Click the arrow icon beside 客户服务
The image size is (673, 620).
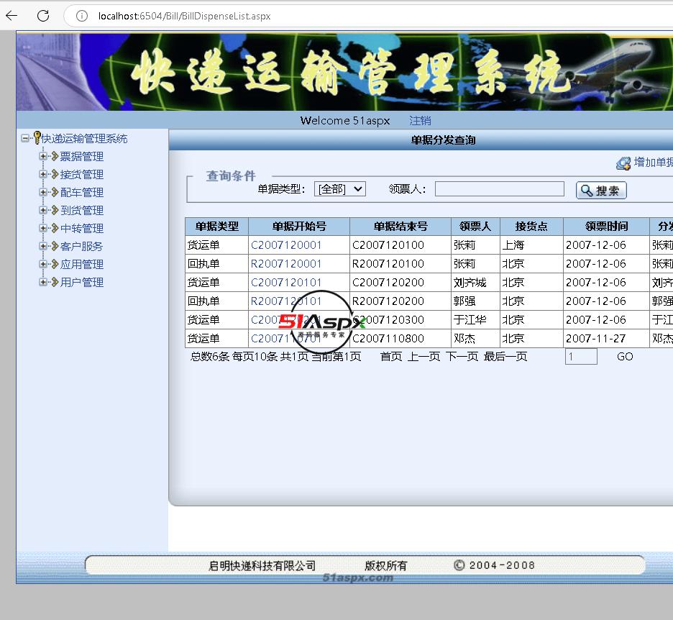click(54, 246)
